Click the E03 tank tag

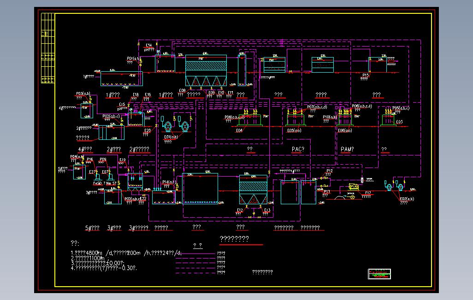pos(399,121)
